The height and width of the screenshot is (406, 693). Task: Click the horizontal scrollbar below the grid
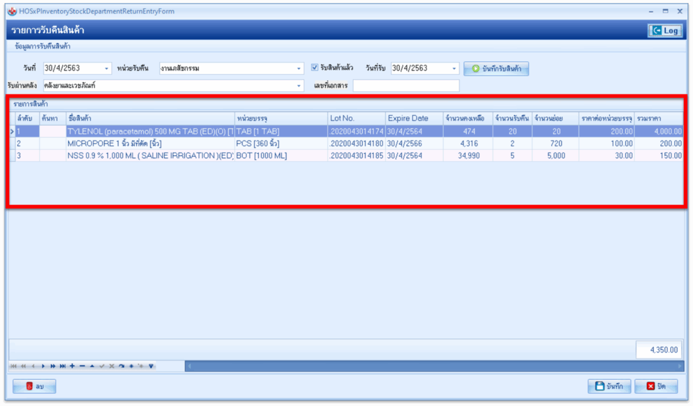[x=433, y=366]
